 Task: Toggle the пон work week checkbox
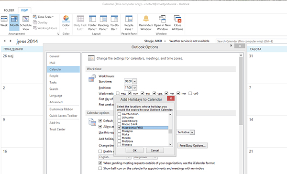130,93
